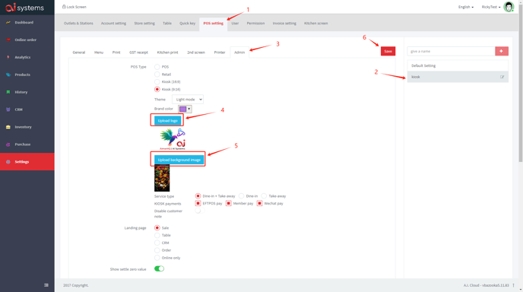Collapse sidebar with the hamburger icon

46,285
